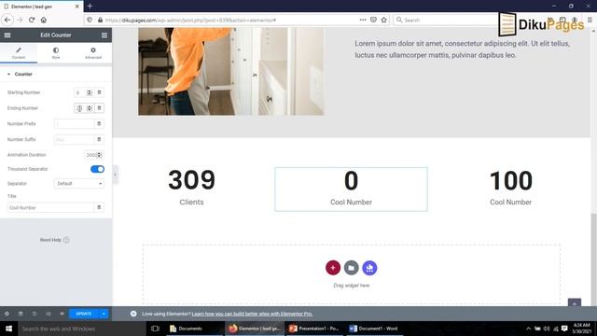The height and width of the screenshot is (336, 597).
Task: Click the red add new section button
Action: [333, 268]
